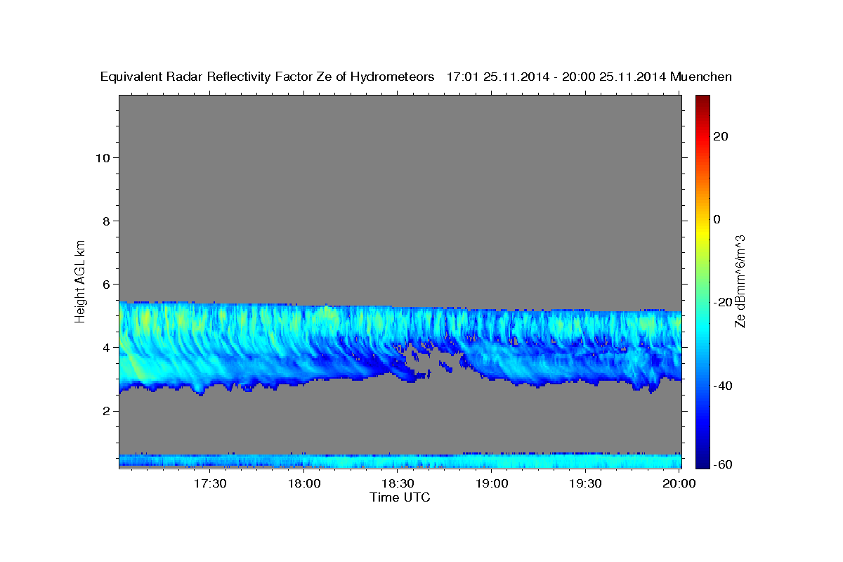This screenshot has width=843, height=562.
Task: Click the 19:00 time tick label
Action: (x=492, y=484)
